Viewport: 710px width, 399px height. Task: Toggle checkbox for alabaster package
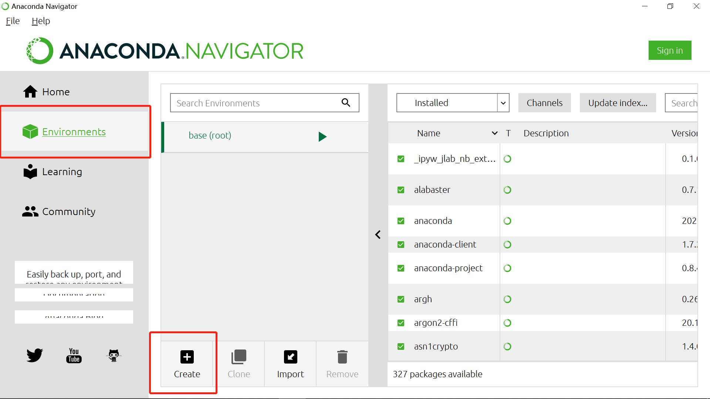point(401,190)
